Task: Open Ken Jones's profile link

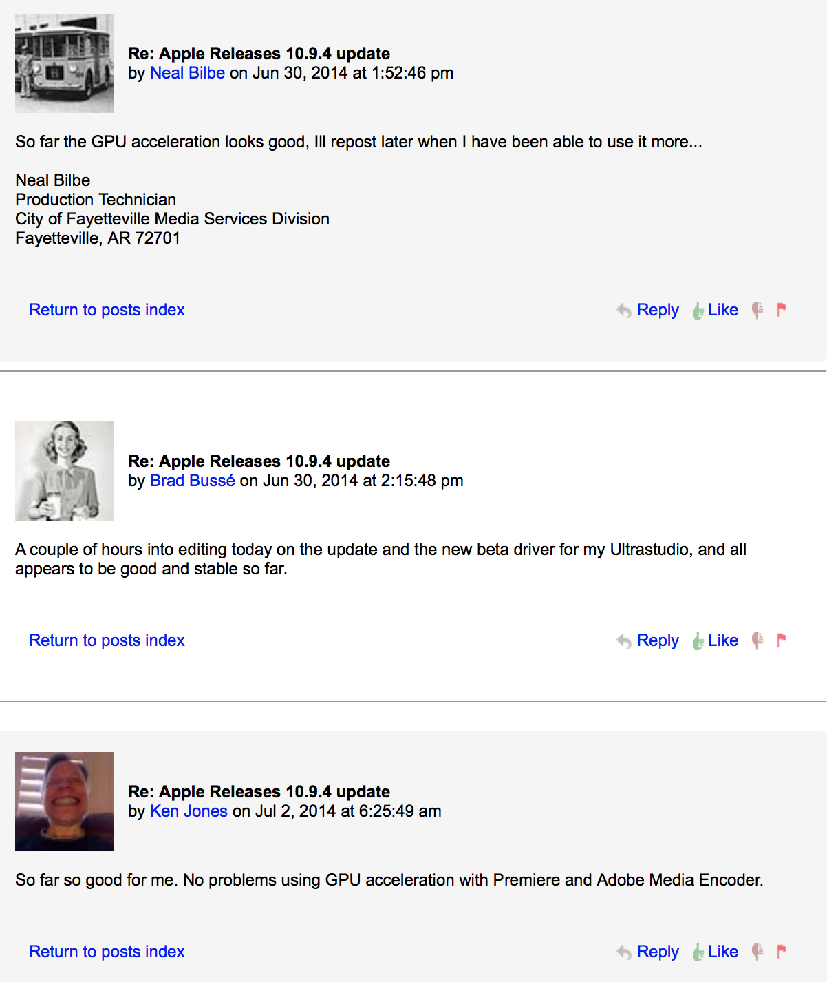Action: (189, 811)
